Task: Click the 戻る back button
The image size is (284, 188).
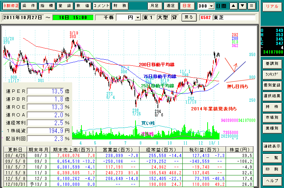Action: pyautogui.click(x=189, y=18)
